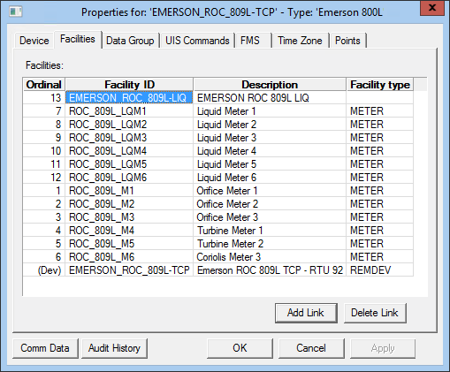Click the 'Liquid Meter 3' description
The image size is (450, 372).
point(270,138)
